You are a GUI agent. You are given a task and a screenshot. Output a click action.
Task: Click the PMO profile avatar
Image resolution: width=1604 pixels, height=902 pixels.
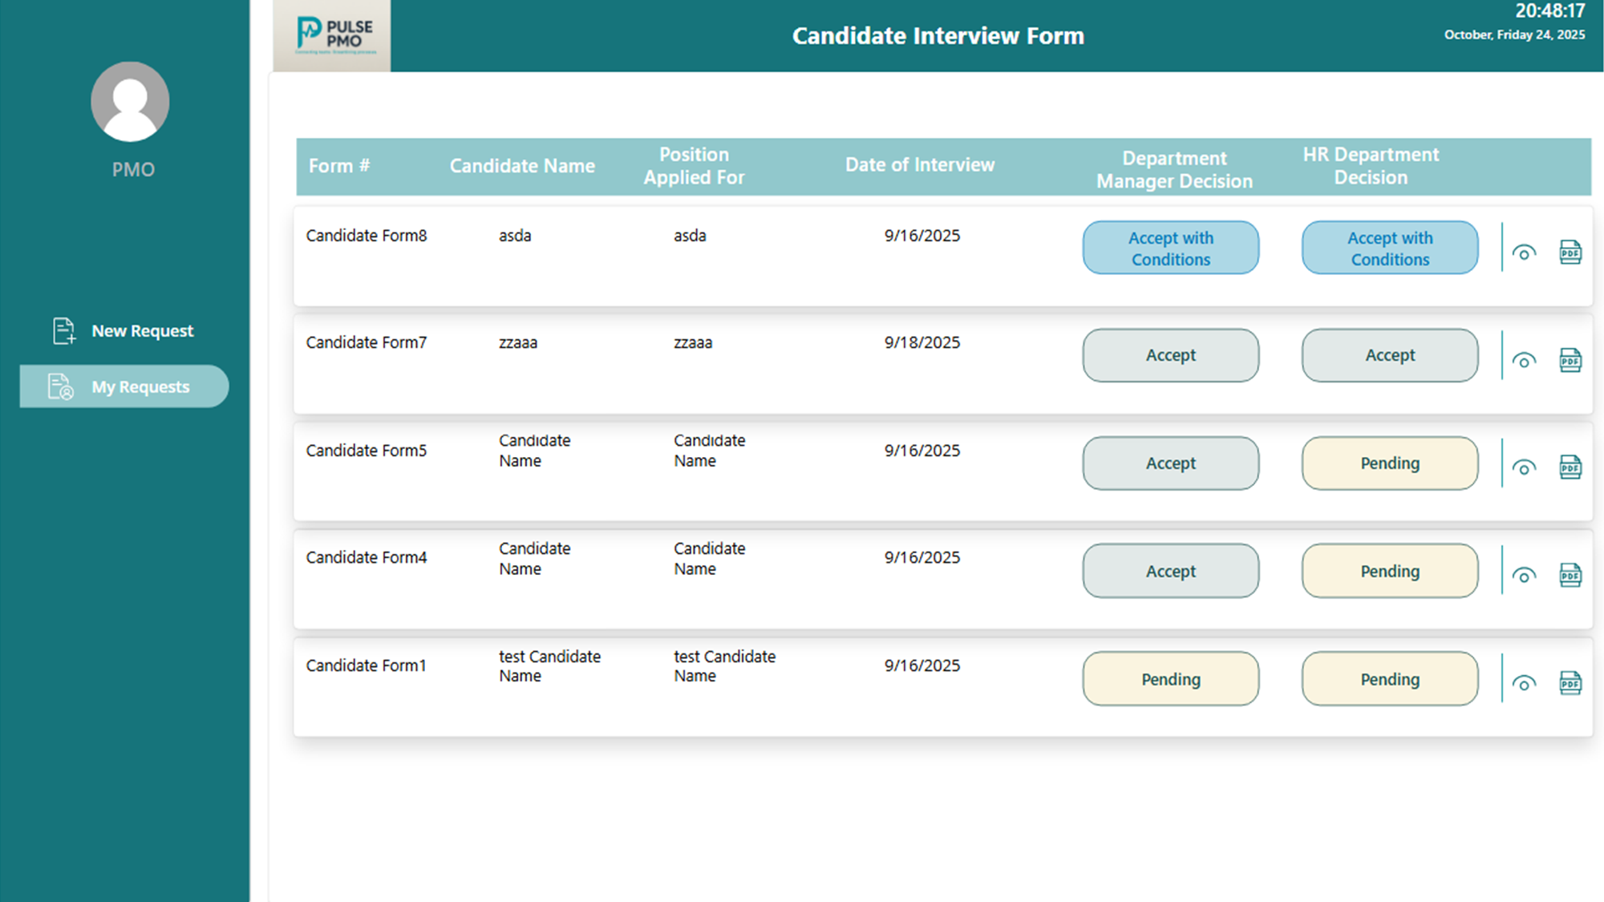131,100
